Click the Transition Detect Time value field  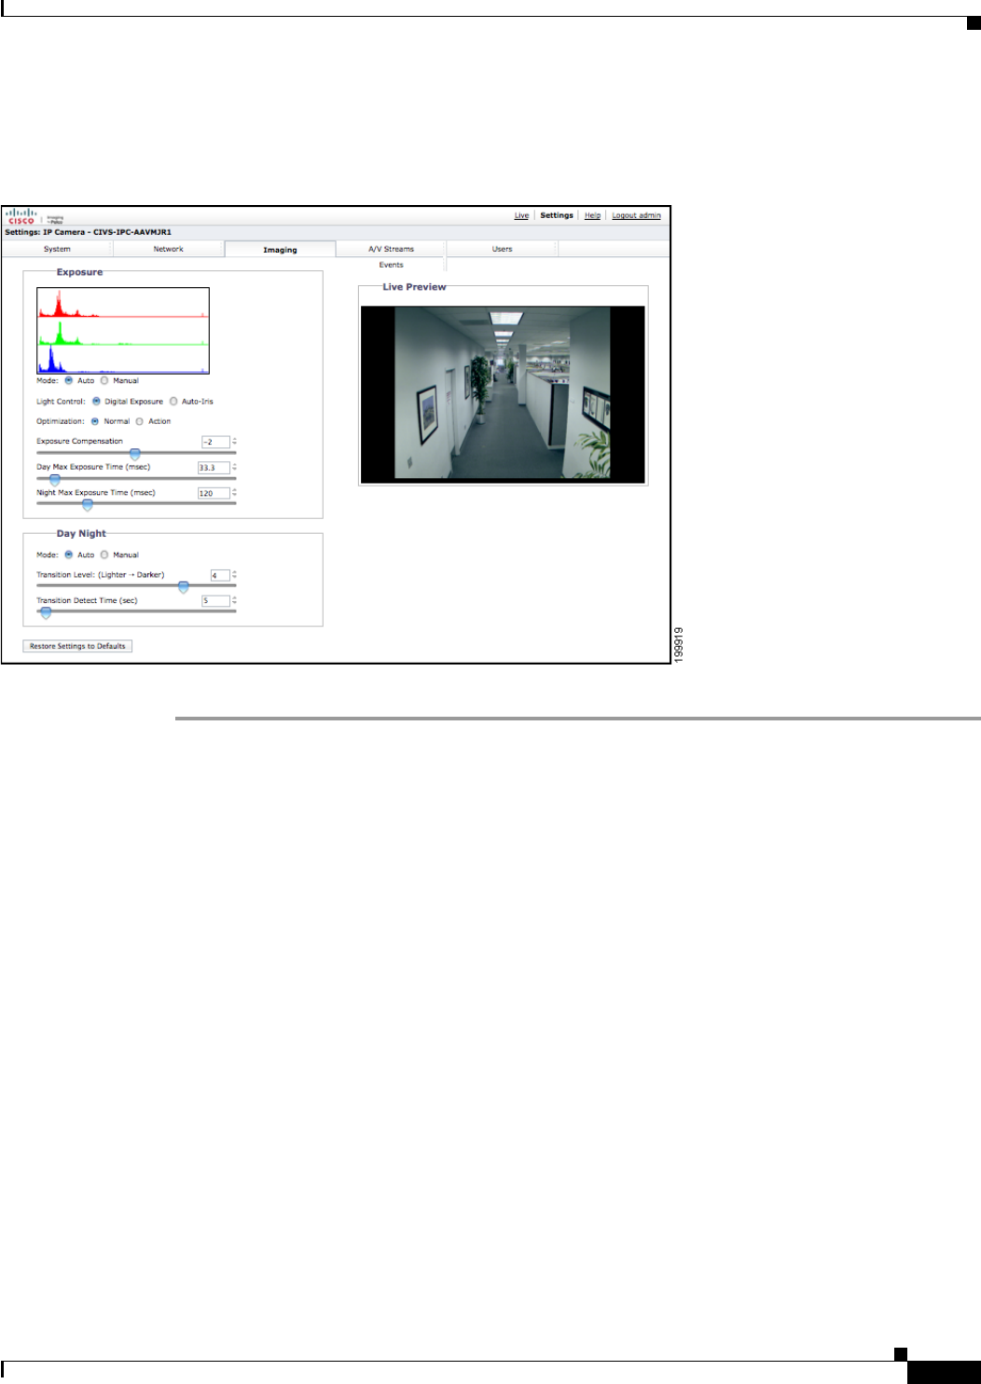[x=215, y=601]
